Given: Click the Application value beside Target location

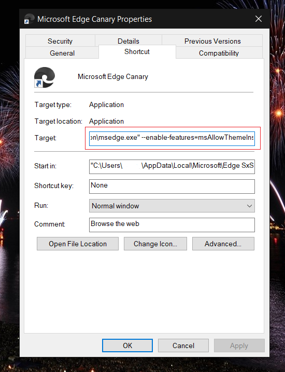Looking at the screenshot, I should pyautogui.click(x=106, y=121).
